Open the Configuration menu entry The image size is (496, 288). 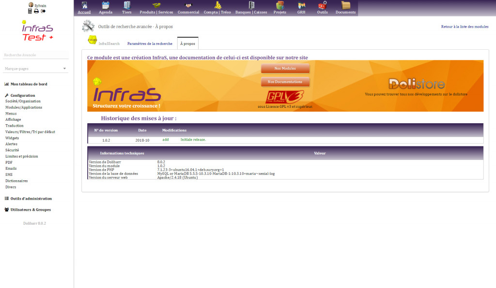pyautogui.click(x=23, y=95)
